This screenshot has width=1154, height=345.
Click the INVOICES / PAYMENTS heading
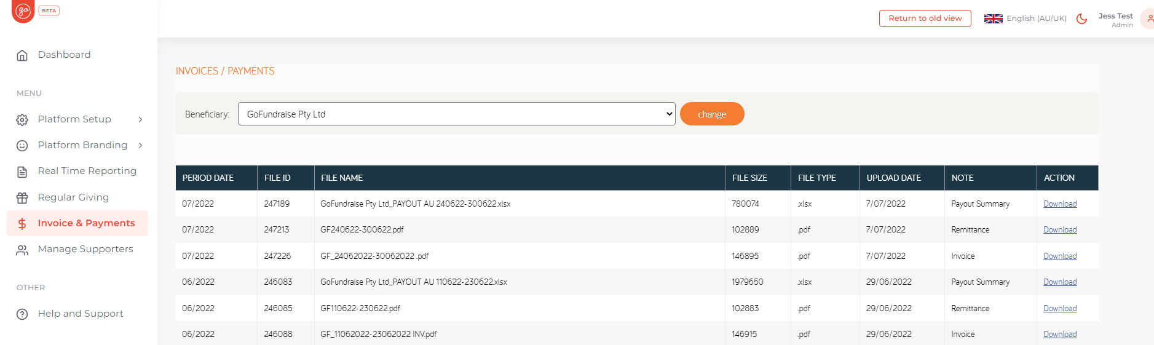[x=225, y=71]
